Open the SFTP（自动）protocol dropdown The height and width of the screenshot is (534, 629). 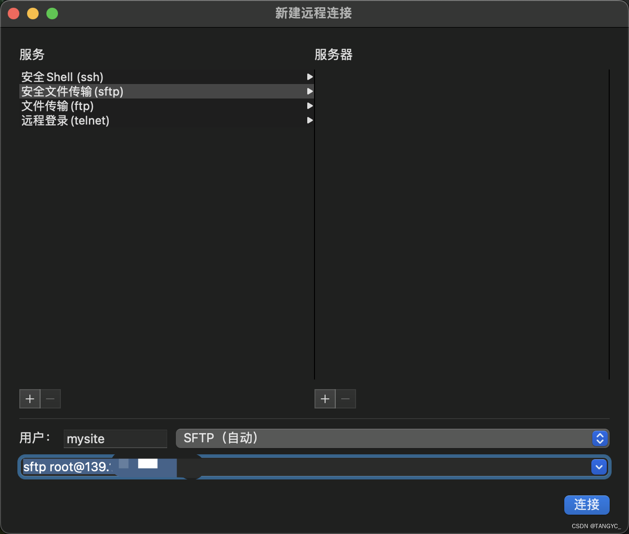(x=392, y=438)
